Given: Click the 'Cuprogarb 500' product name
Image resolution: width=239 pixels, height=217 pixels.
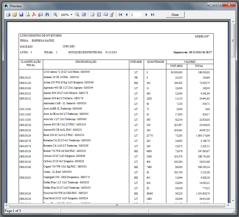Looking at the screenshot, I should point(67,177).
